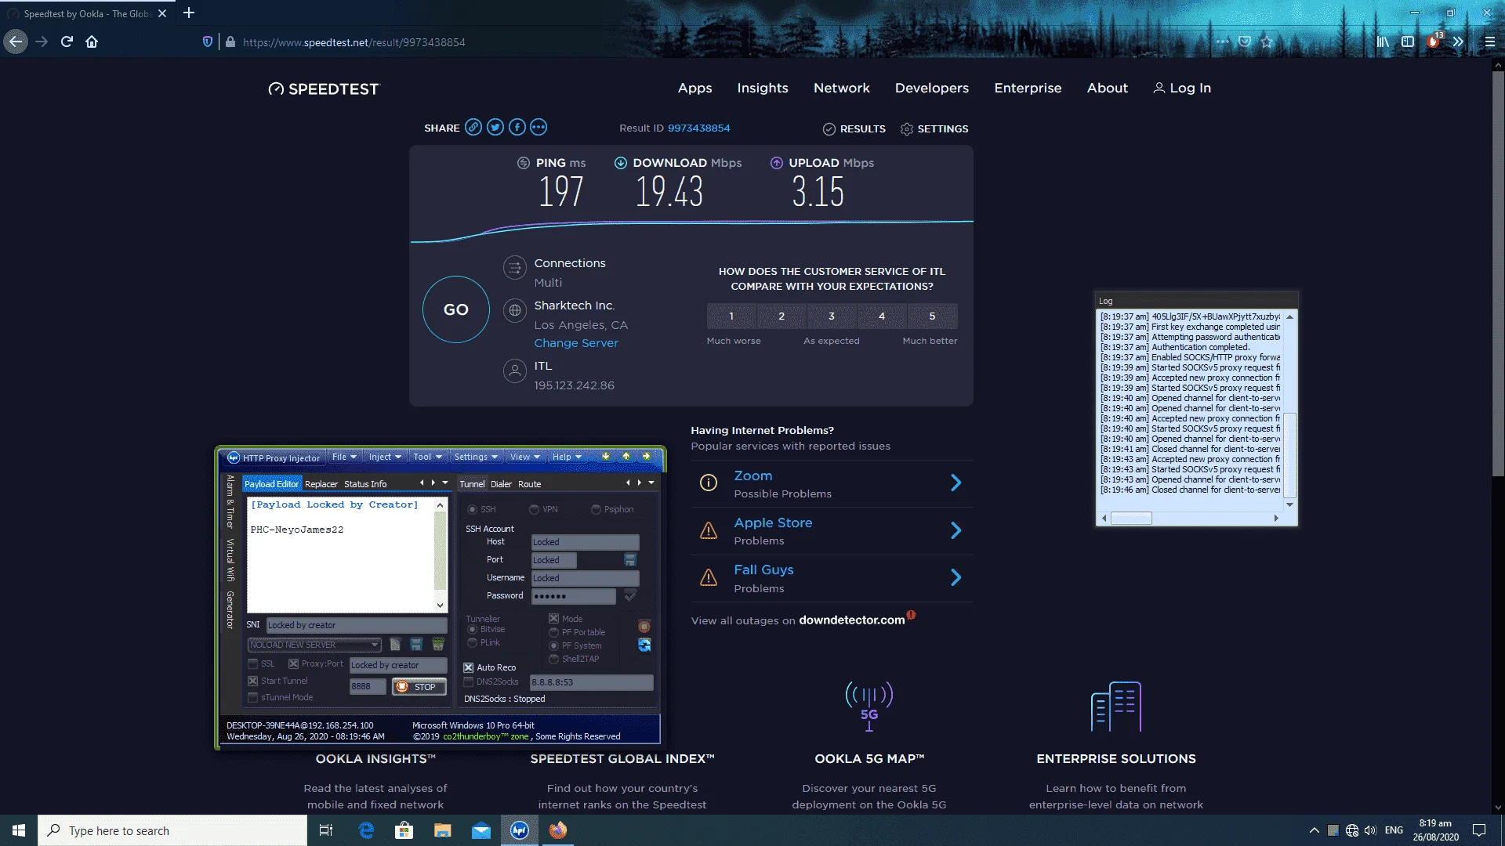Open the Settings dropdown menu in Injector
The image size is (1505, 846).
(476, 457)
